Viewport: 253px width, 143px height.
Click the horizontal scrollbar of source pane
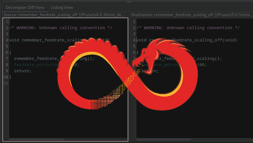pyautogui.click(x=37, y=139)
